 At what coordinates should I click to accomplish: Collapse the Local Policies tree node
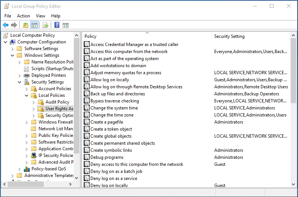coord(27,95)
